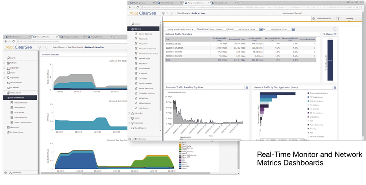Switch to Web Experience tab in front window

point(142,3)
